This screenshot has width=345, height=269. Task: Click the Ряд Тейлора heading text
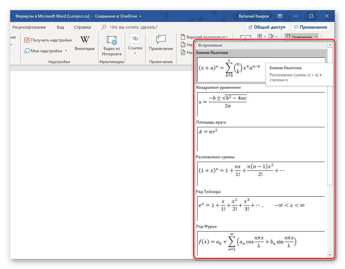tap(208, 192)
